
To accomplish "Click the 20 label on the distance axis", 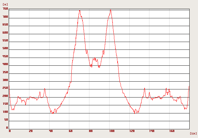I will point(31,131).
